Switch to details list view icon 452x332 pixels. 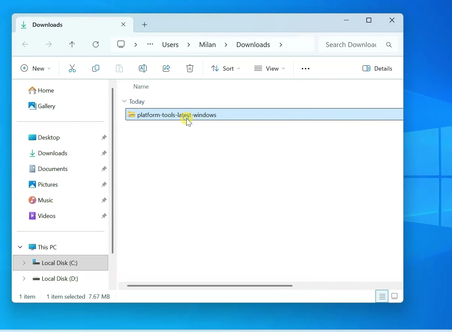tap(382, 296)
